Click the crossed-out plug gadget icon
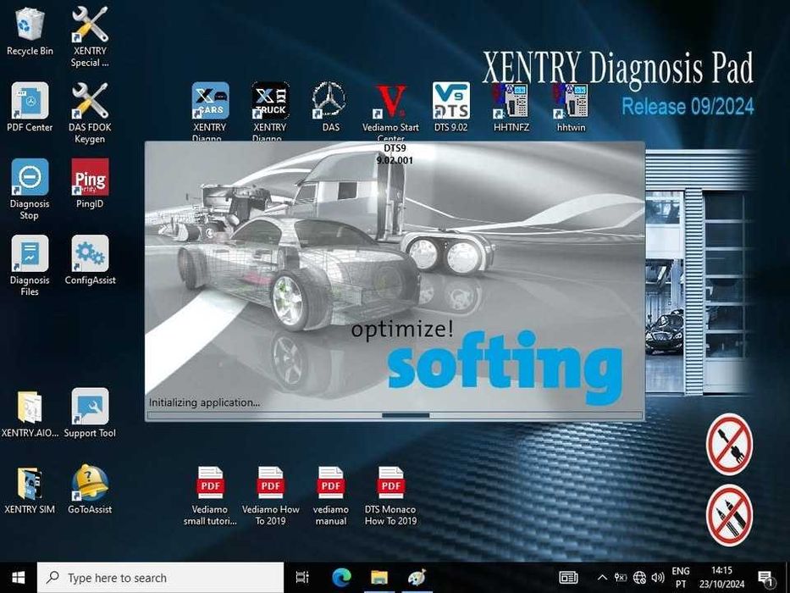 [729, 444]
